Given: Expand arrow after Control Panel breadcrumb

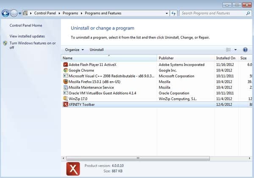Looking at the screenshot, I should click(x=59, y=13).
